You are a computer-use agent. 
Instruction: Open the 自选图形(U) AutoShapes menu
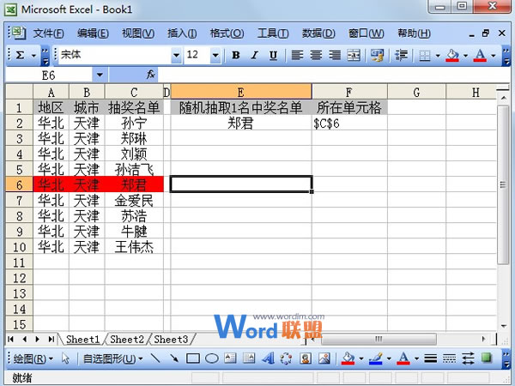tap(112, 359)
